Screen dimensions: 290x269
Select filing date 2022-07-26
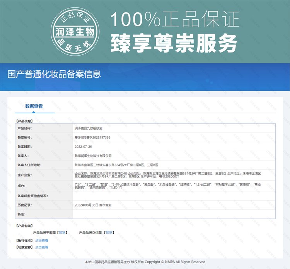click(x=83, y=147)
